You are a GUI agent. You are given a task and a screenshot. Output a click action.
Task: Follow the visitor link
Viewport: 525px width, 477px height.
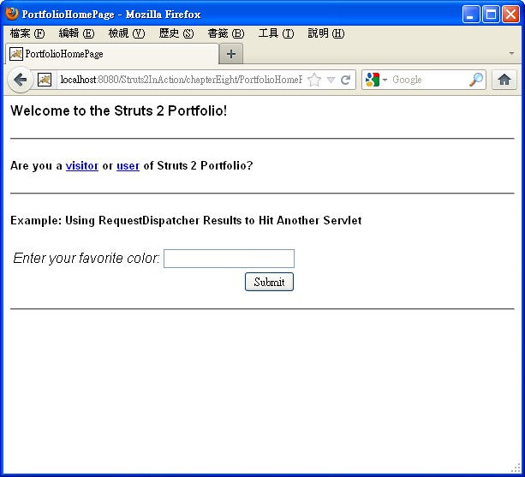pyautogui.click(x=82, y=165)
